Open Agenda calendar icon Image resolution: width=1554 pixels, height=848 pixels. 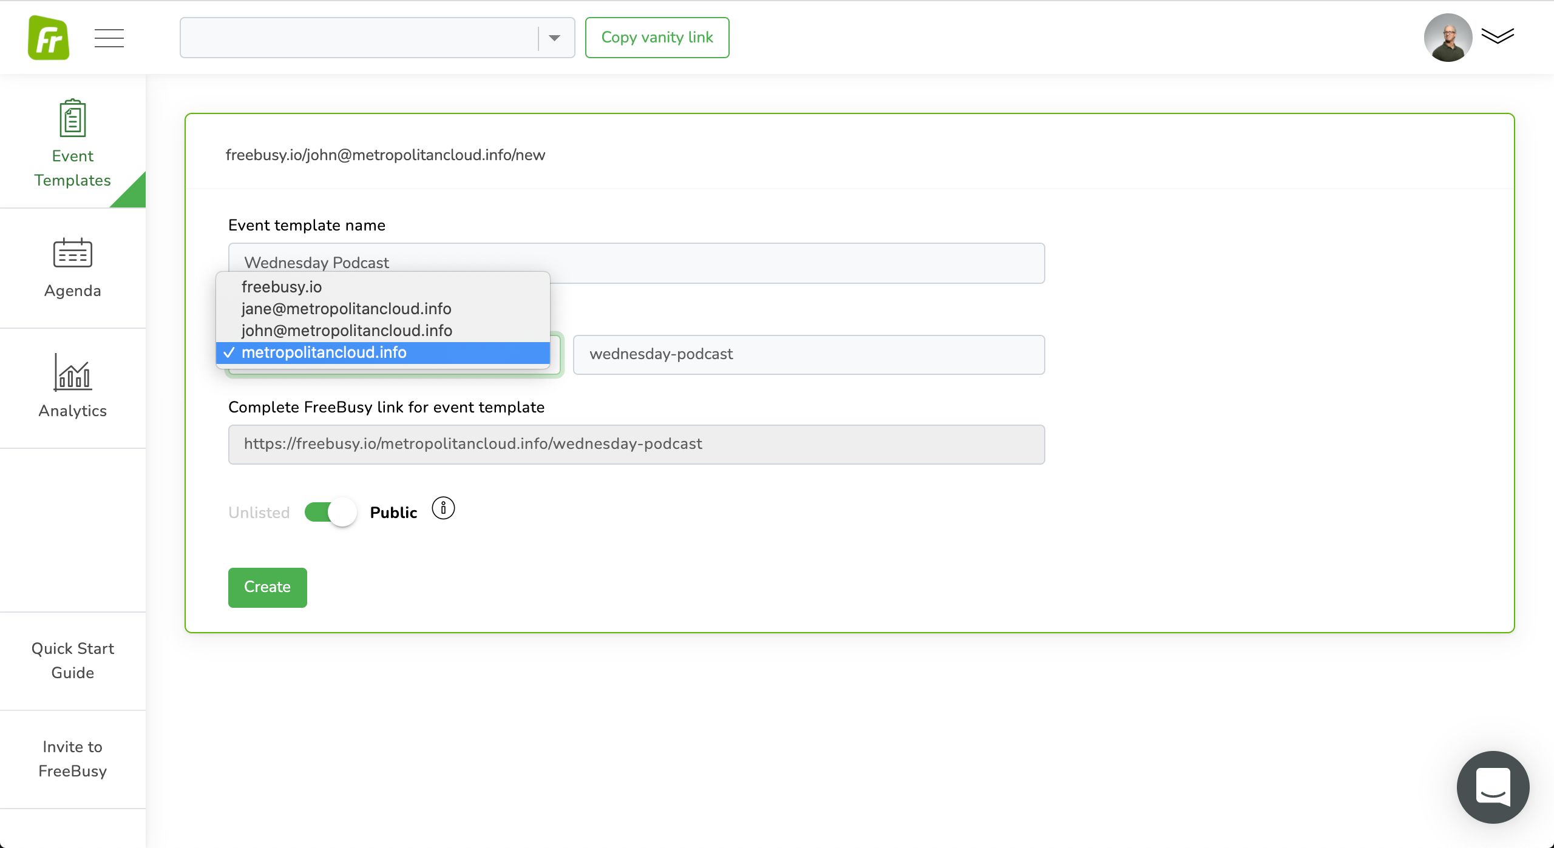click(x=73, y=253)
